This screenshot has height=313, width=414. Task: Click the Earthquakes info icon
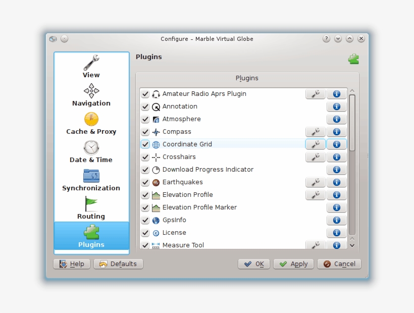pyautogui.click(x=336, y=182)
